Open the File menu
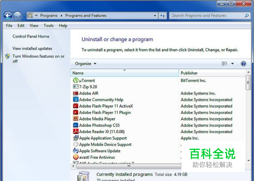The width and height of the screenshot is (254, 181). click(x=9, y=26)
